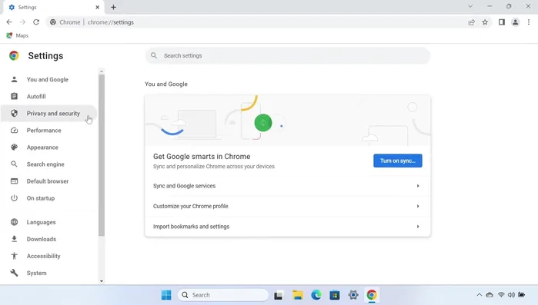
Task: Open Customize your Chrome profile
Action: click(288, 206)
